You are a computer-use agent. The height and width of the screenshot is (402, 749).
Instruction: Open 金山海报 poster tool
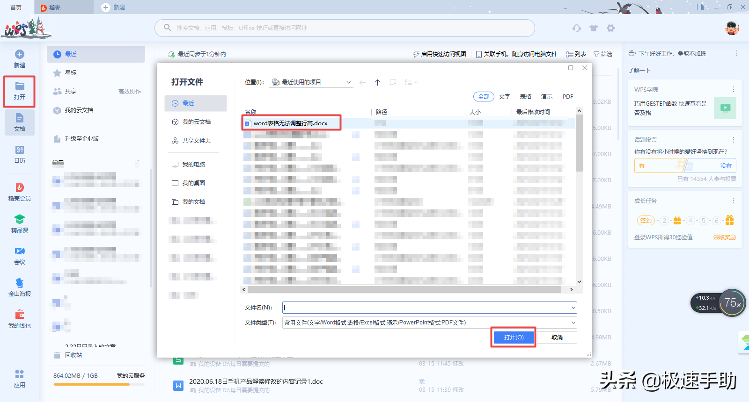pos(20,283)
